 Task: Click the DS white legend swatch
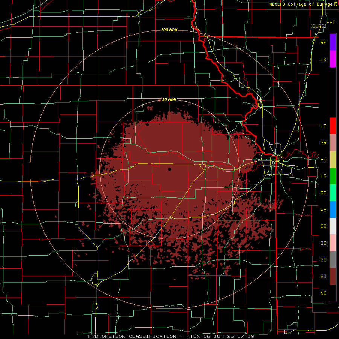click(x=333, y=226)
